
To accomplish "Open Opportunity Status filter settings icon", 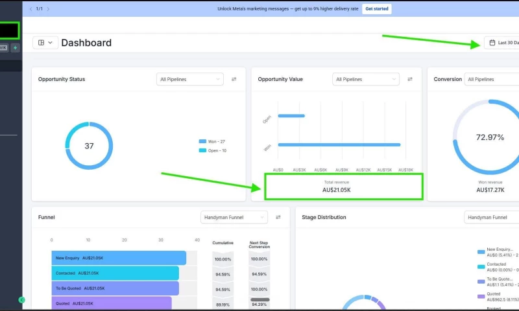I will click(x=234, y=79).
